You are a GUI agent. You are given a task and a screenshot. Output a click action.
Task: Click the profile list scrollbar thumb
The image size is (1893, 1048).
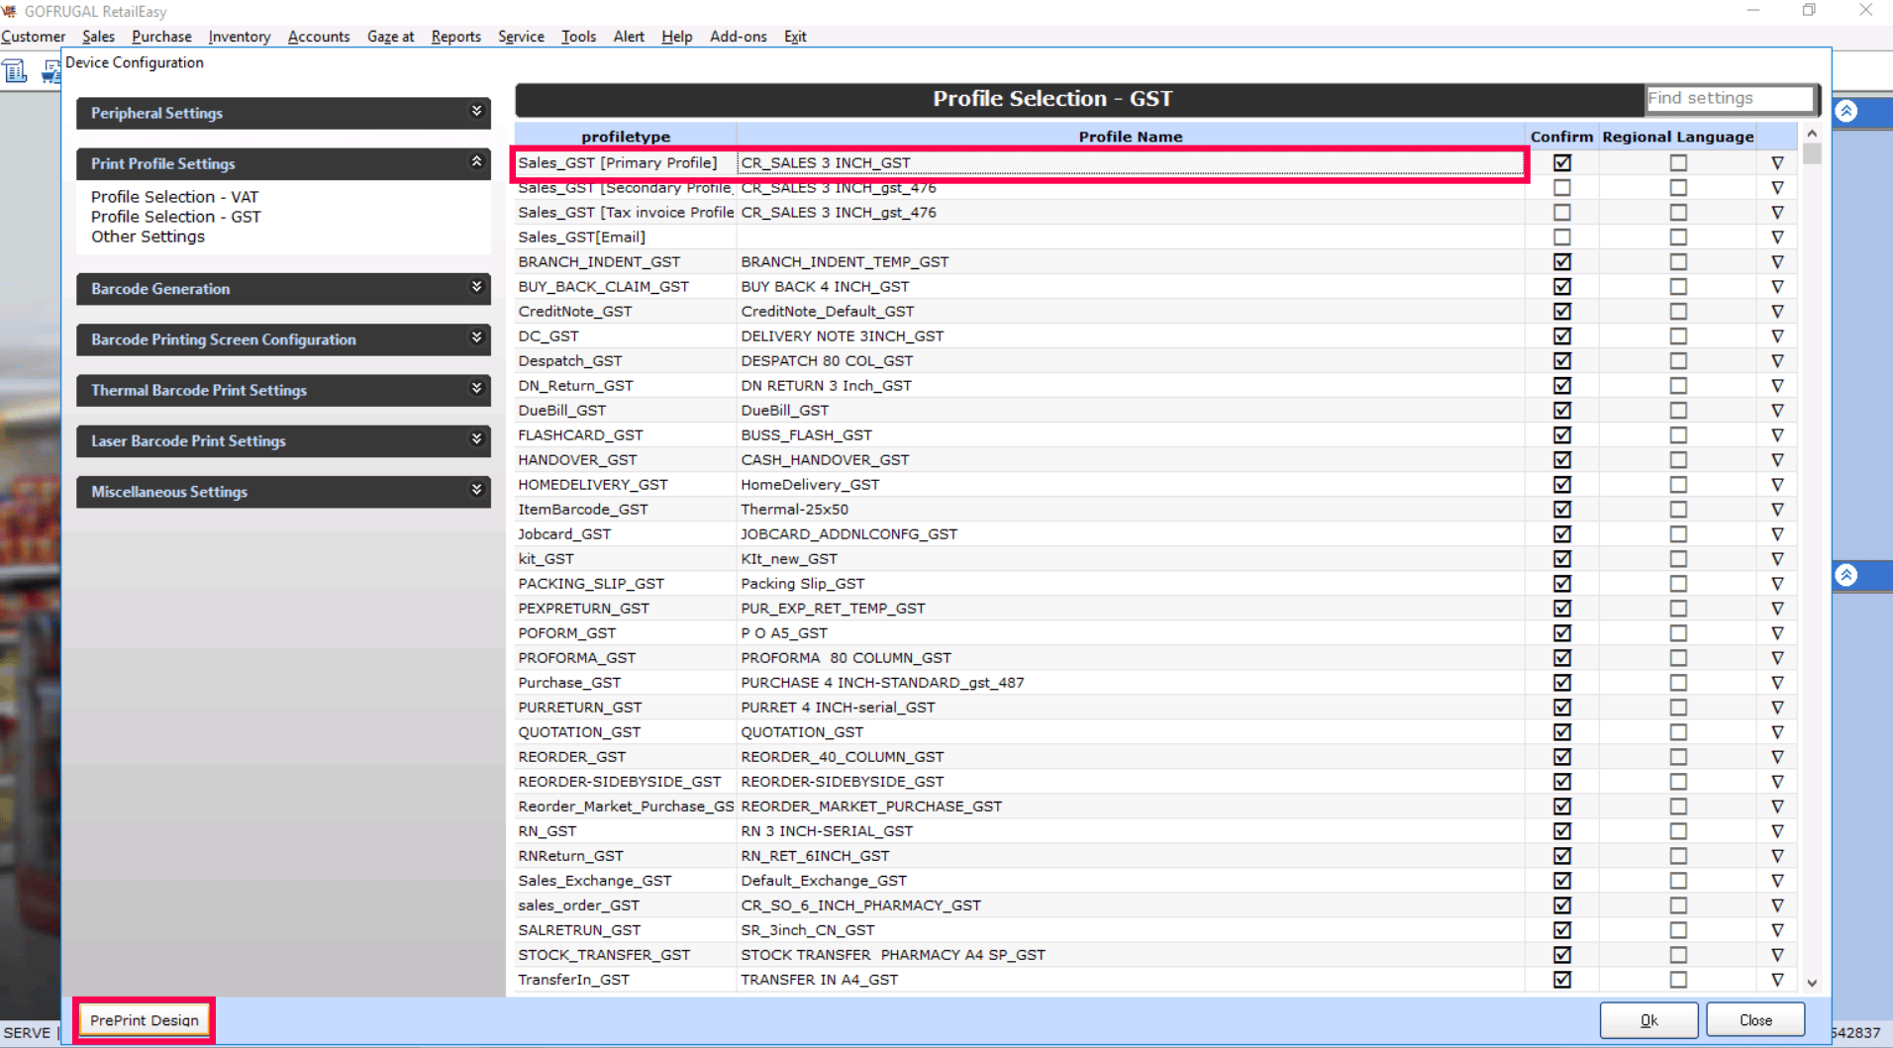(x=1812, y=153)
